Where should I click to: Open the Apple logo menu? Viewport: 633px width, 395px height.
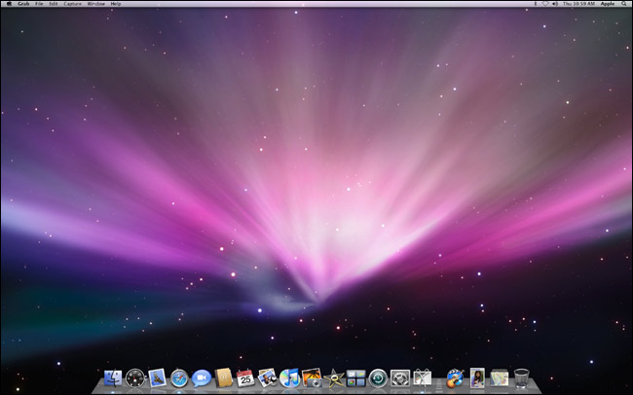9,4
